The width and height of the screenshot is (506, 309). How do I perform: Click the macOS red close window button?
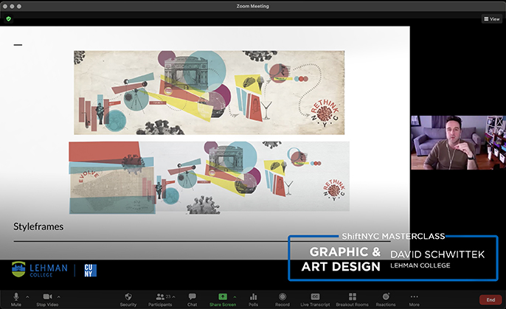pos(5,6)
